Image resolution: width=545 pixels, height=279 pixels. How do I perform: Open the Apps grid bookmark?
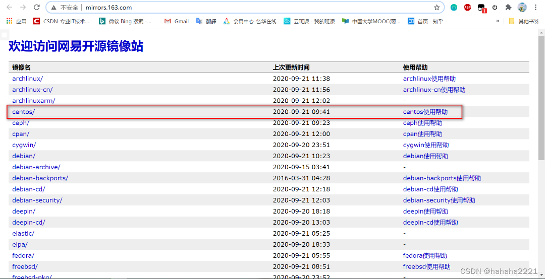[16, 21]
